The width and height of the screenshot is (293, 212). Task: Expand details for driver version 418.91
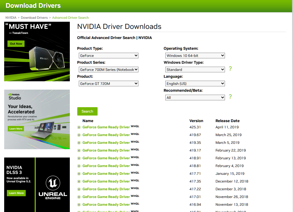tap(79, 158)
